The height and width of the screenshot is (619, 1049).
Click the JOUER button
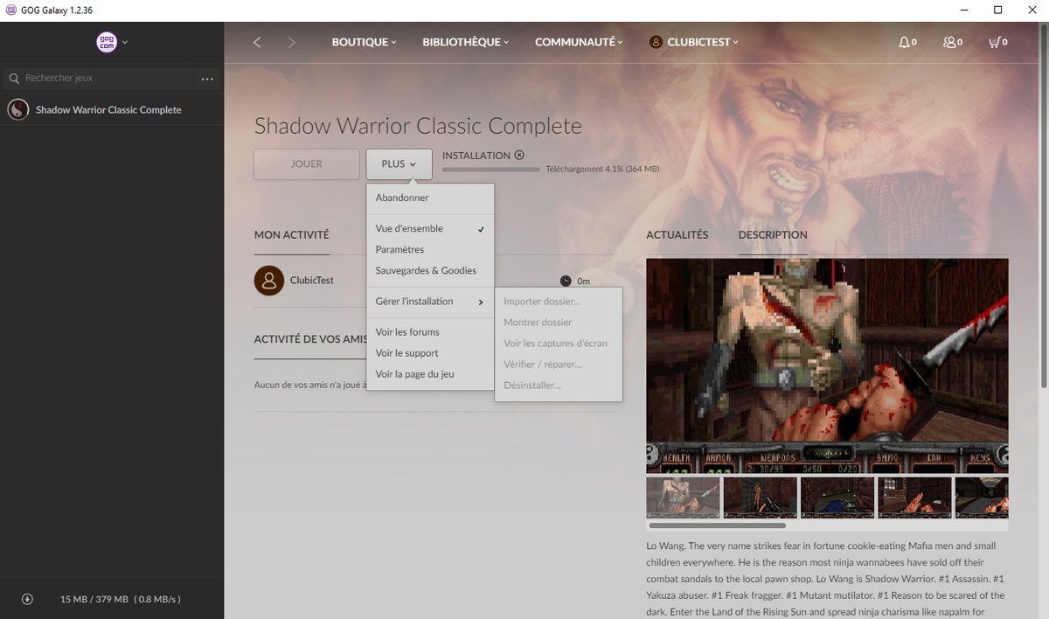click(x=307, y=164)
